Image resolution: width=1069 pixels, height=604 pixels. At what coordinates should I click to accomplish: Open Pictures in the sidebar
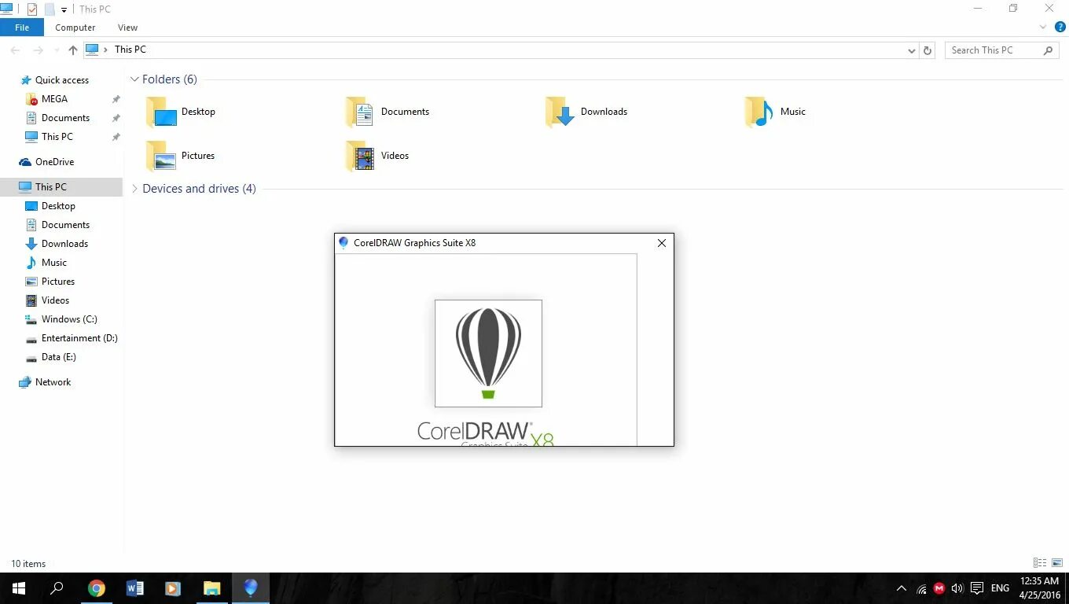pos(50,282)
